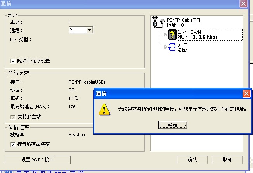Click the blue refresh arrows icon
The height and width of the screenshot is (173, 253).
(x=172, y=47)
